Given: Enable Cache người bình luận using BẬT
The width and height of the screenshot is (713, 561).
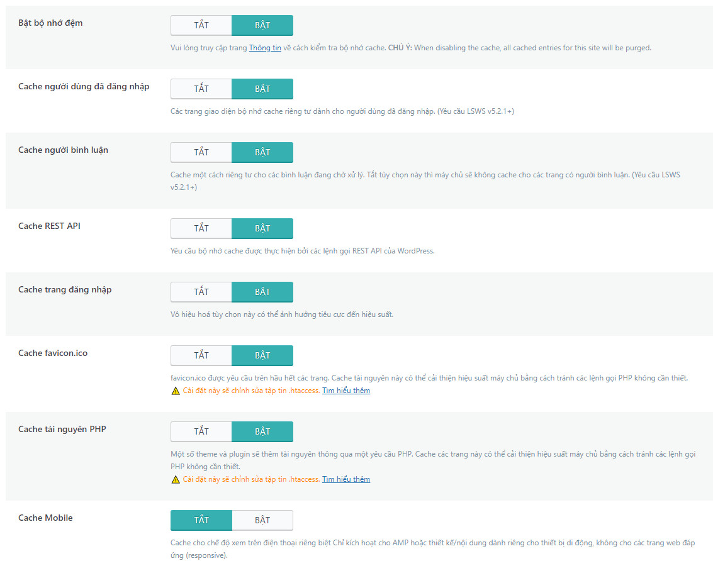Looking at the screenshot, I should (262, 152).
